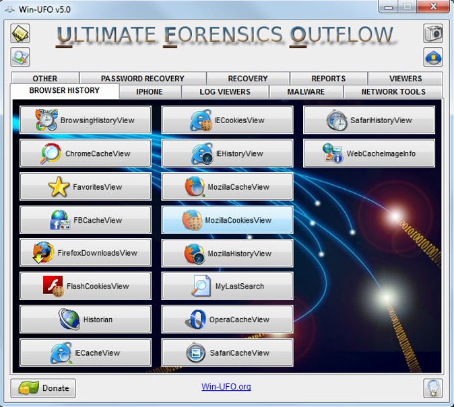Launch IECookiesView
The height and width of the screenshot is (407, 454).
click(x=227, y=120)
